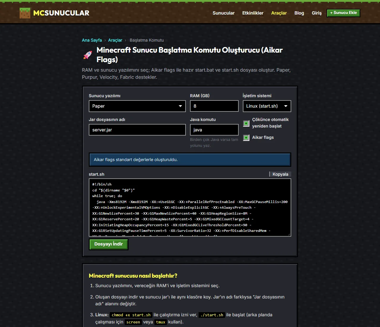The width and height of the screenshot is (380, 327).
Task: Focus the Jar dosyasının adı field
Action: point(137,130)
